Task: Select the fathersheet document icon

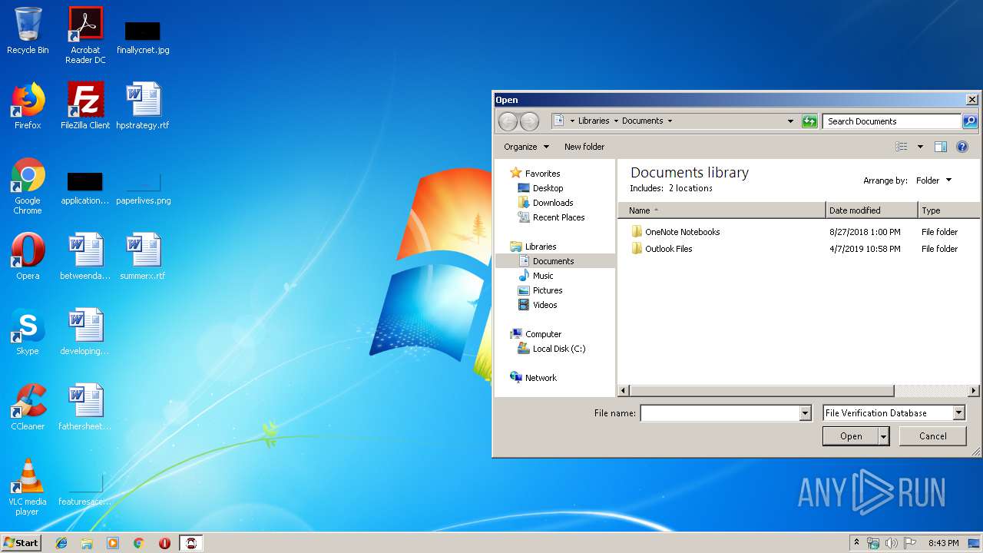Action: tap(85, 407)
